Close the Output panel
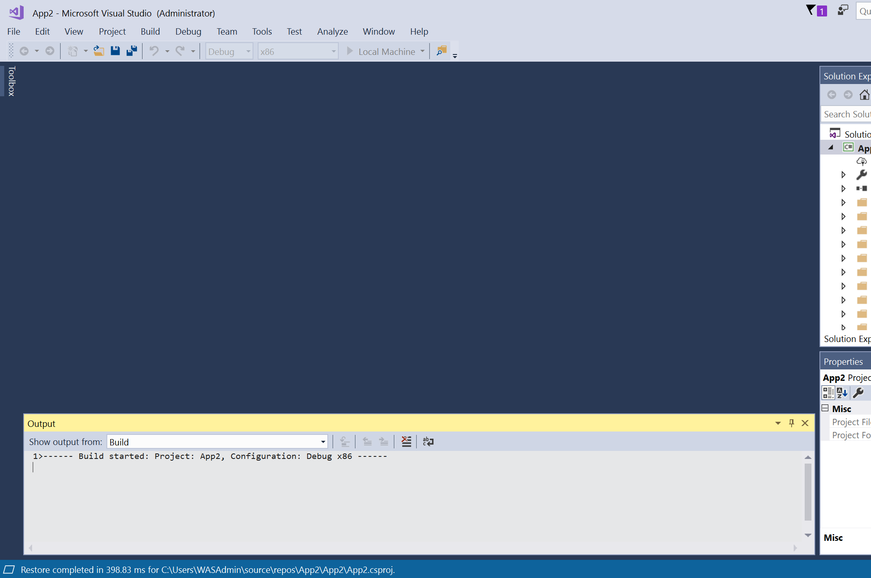 [x=805, y=423]
